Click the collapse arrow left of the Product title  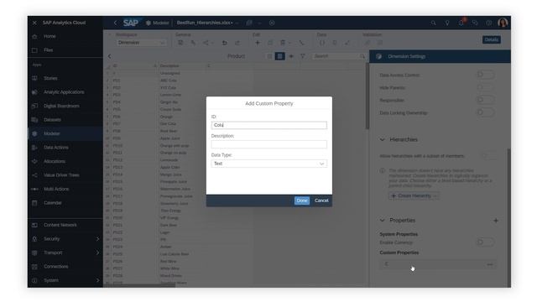point(110,56)
